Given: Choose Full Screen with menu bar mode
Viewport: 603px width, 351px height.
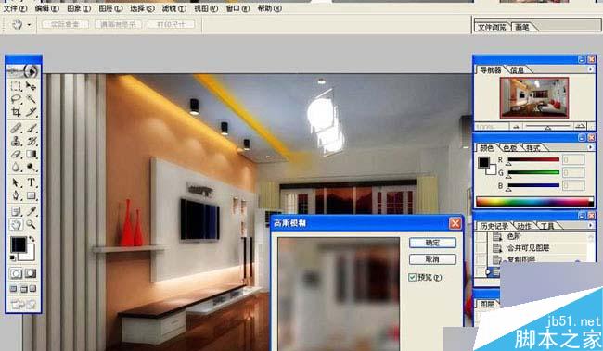Looking at the screenshot, I should click(23, 289).
